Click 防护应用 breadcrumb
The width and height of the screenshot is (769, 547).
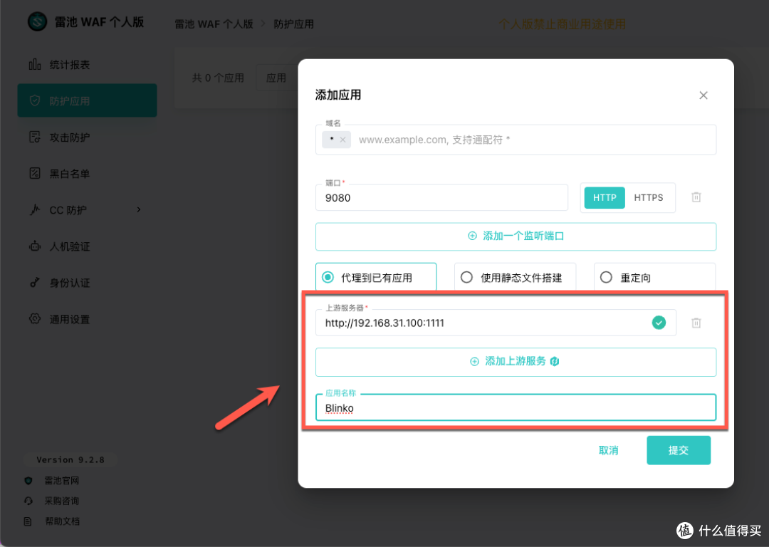[293, 24]
